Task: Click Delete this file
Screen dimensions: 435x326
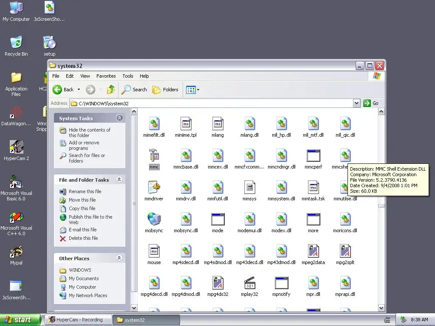Action: (x=79, y=238)
